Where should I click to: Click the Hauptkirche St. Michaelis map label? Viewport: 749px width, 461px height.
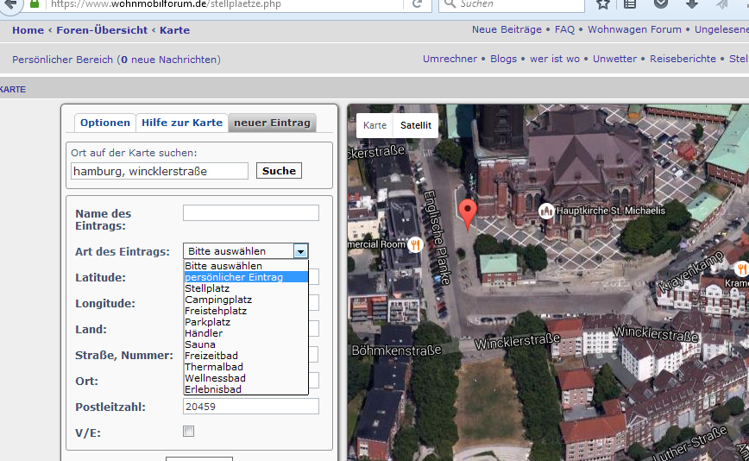[x=610, y=211]
